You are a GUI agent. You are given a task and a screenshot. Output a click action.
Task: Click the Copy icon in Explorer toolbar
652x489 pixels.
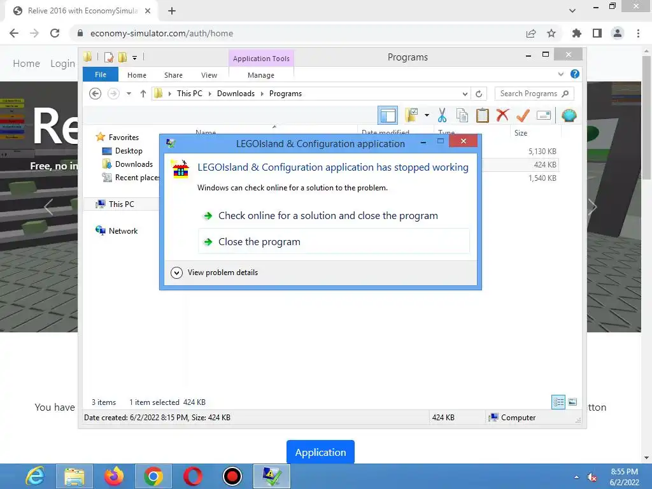[x=462, y=115]
